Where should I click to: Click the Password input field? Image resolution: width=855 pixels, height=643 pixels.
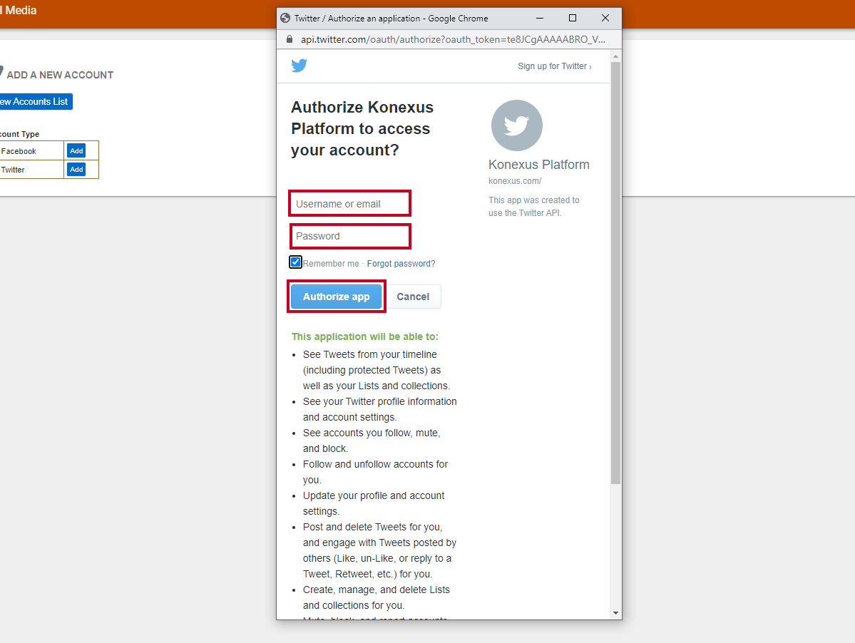[349, 236]
